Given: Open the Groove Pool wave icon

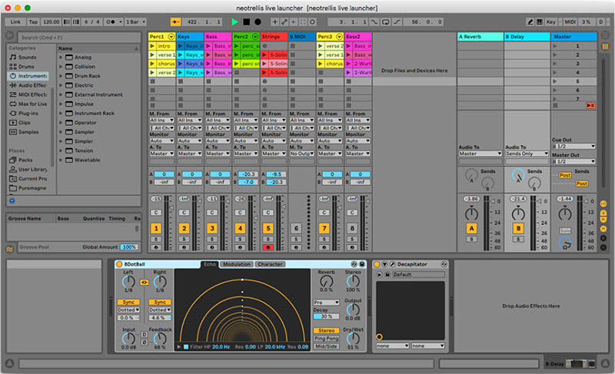Looking at the screenshot, I should [9, 248].
